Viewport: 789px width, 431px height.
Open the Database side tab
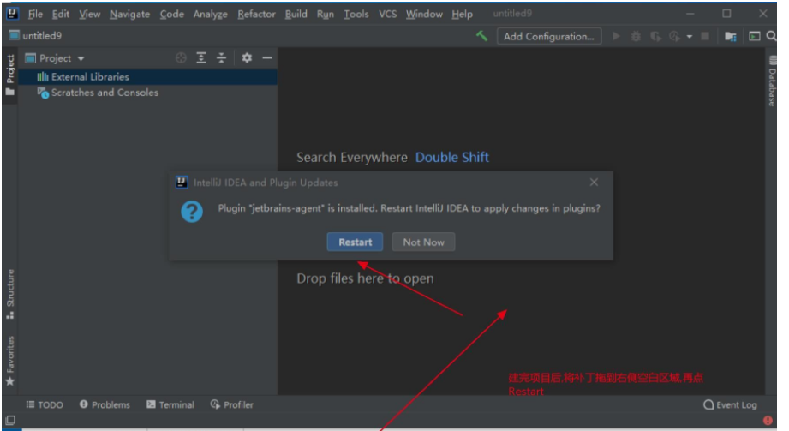[772, 81]
